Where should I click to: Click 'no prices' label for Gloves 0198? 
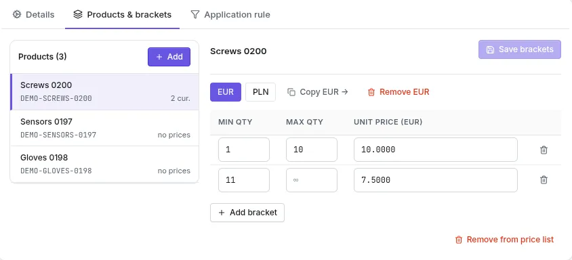pos(174,171)
